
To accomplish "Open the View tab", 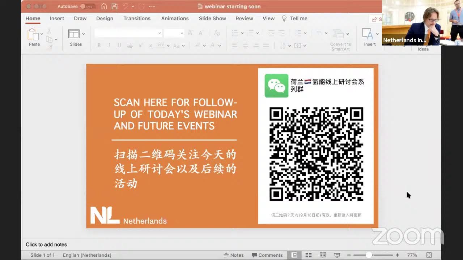I will pos(268,18).
